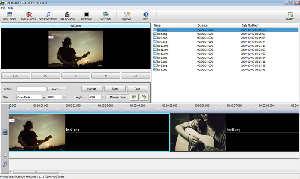Open Set sound track tool

coord(48,15)
